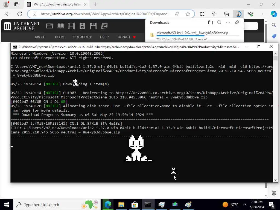Viewport: 280px width, 210px height.
Task: Open the tab actions menu icon
Action: pyautogui.click(x=16, y=4)
